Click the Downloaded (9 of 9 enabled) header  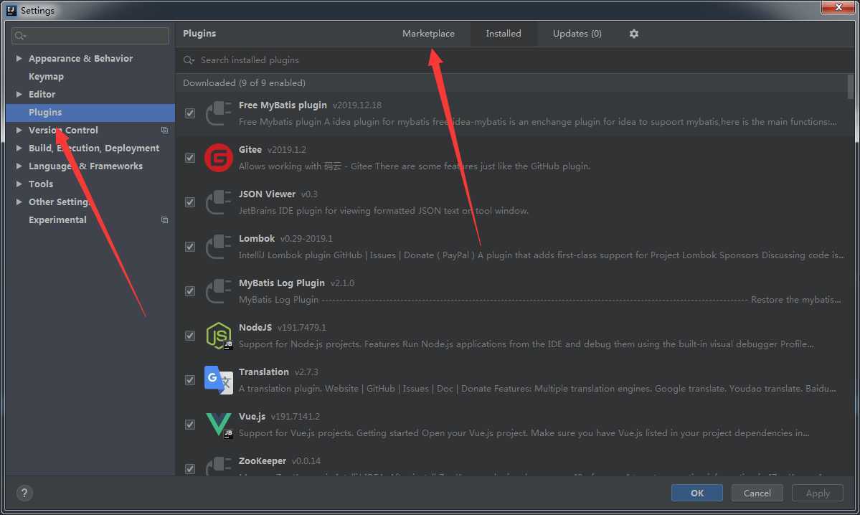coord(244,82)
